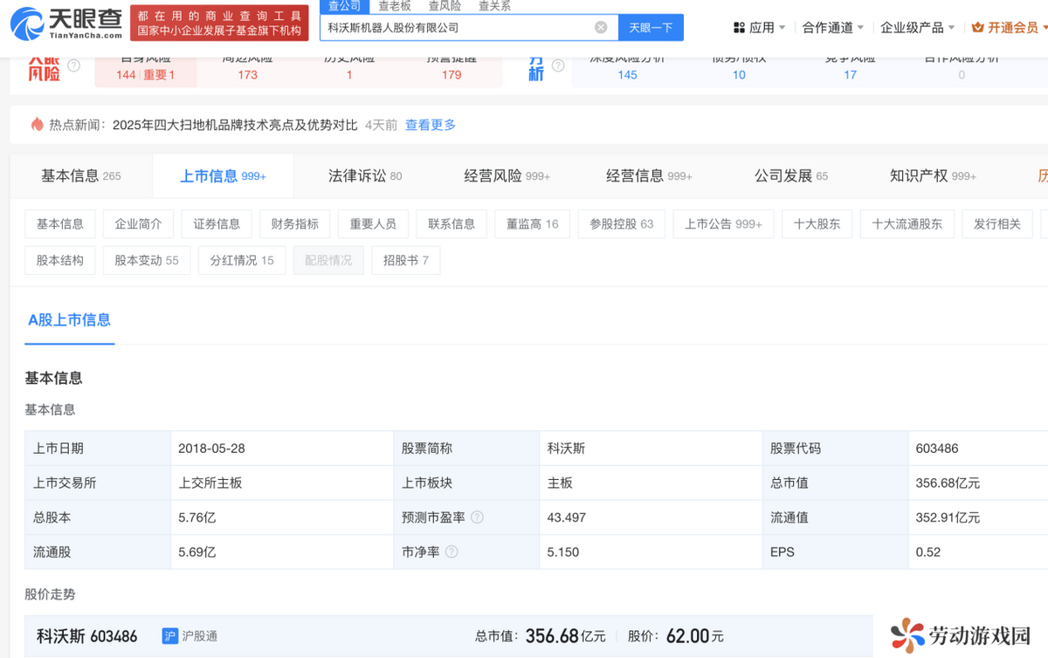Switch to 基本信息 265 main tab
The height and width of the screenshot is (658, 1048).
click(81, 175)
